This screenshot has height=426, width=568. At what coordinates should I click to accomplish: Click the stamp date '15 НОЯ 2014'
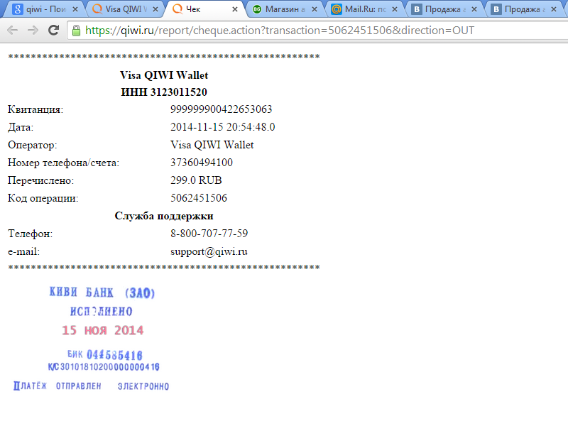coord(103,330)
